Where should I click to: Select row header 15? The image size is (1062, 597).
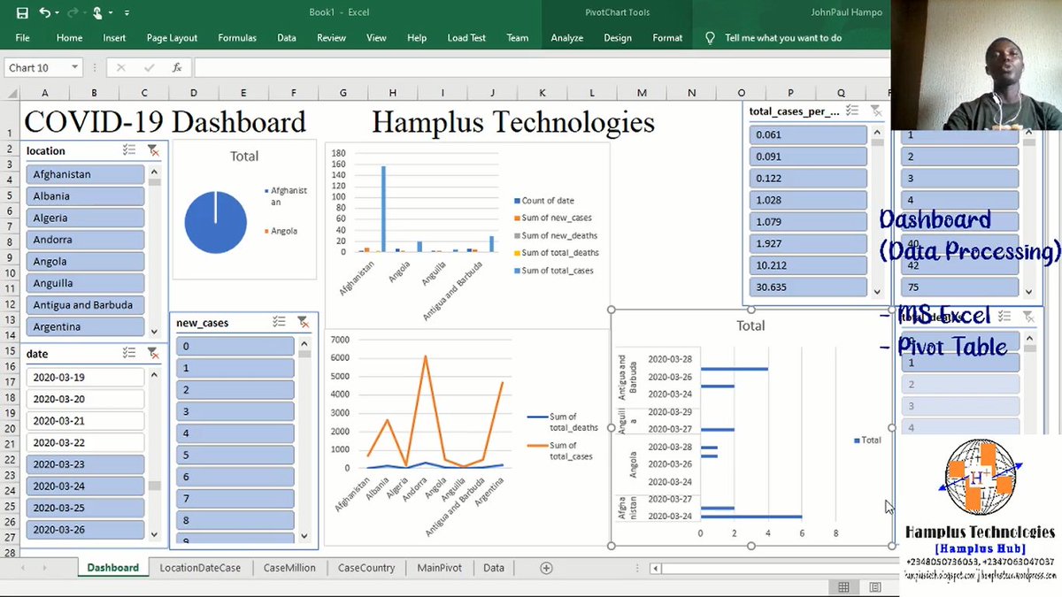tap(10, 351)
